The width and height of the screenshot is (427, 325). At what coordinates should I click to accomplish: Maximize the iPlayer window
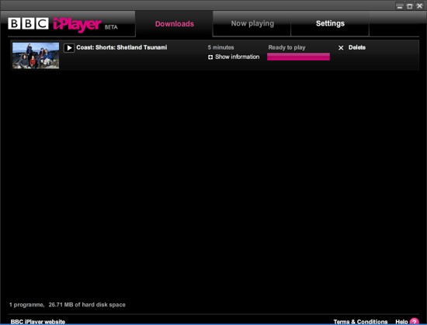pyautogui.click(x=409, y=6)
